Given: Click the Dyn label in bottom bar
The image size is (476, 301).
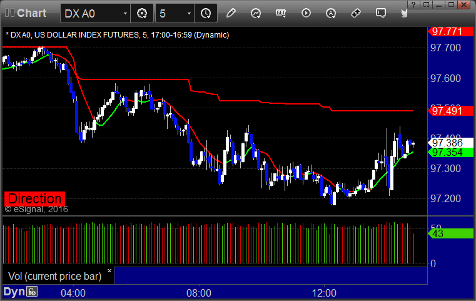Looking at the screenshot, I should [x=14, y=292].
